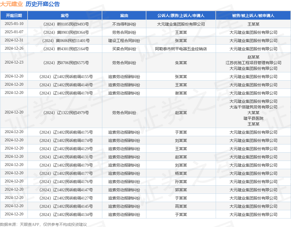Click plaintiff 大元建业集团股份有限公司 in first row
291x227 pixels.
(x=181, y=24)
